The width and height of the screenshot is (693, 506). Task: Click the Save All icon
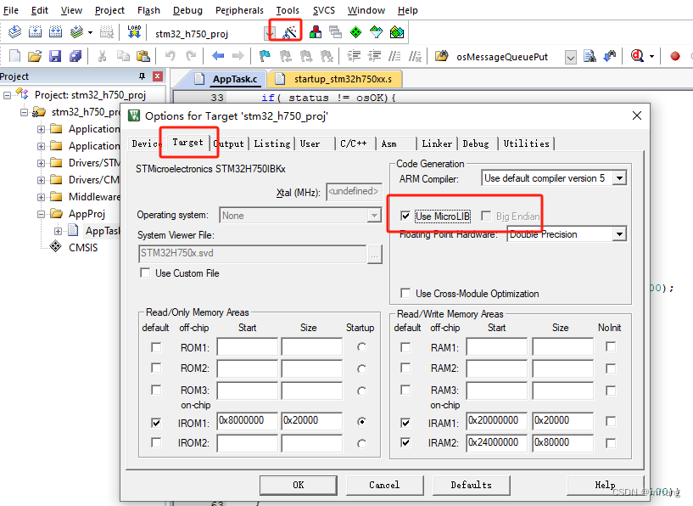75,55
